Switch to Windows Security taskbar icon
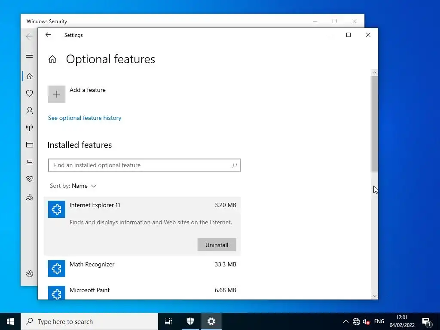The width and height of the screenshot is (440, 330). coord(190,321)
